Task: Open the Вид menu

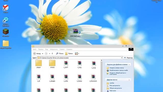Action: pyautogui.click(x=47, y=49)
